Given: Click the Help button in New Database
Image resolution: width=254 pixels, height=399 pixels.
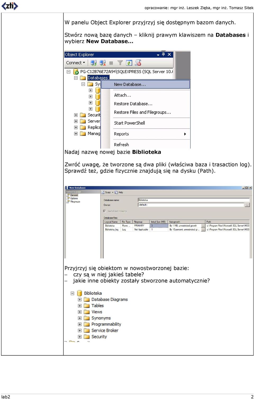Looking at the screenshot, I should pyautogui.click(x=119, y=192).
